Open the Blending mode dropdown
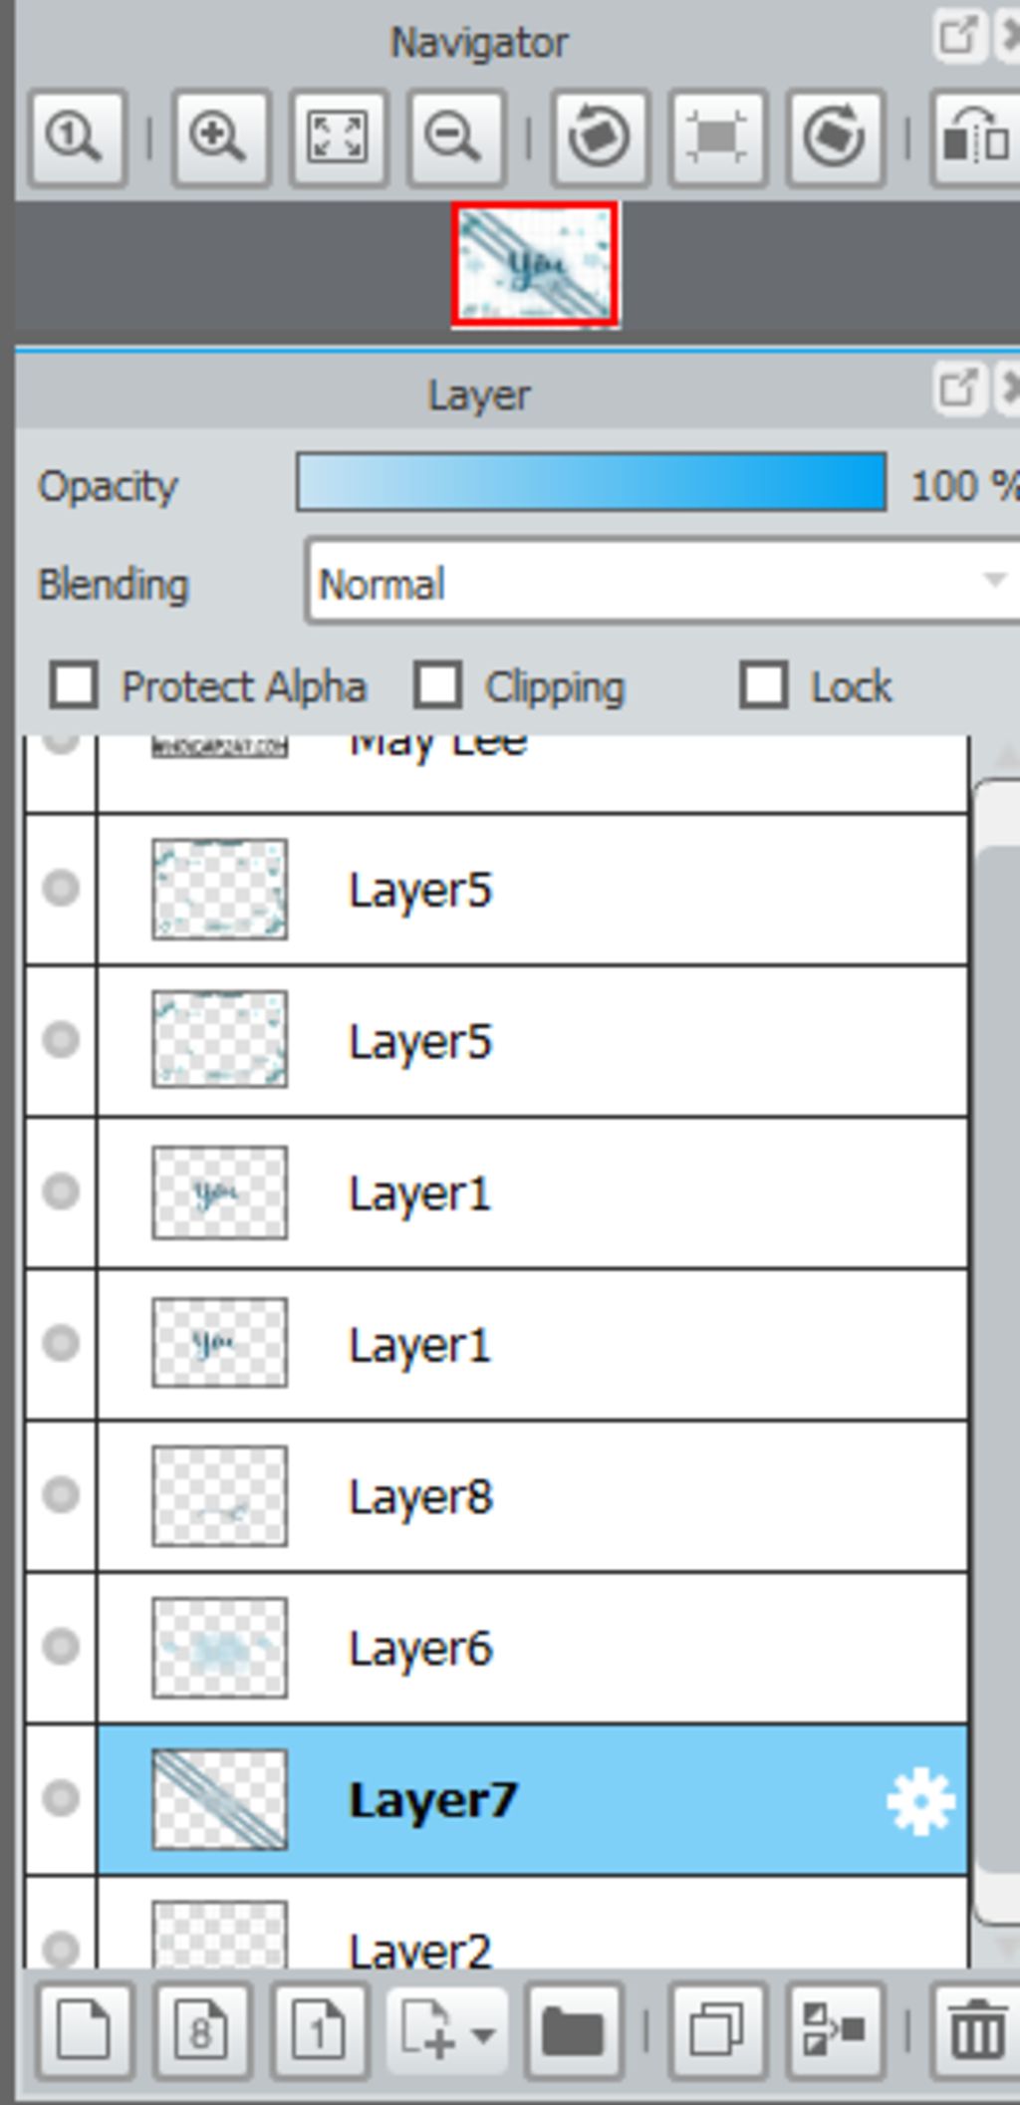1020x2105 pixels. click(x=662, y=582)
